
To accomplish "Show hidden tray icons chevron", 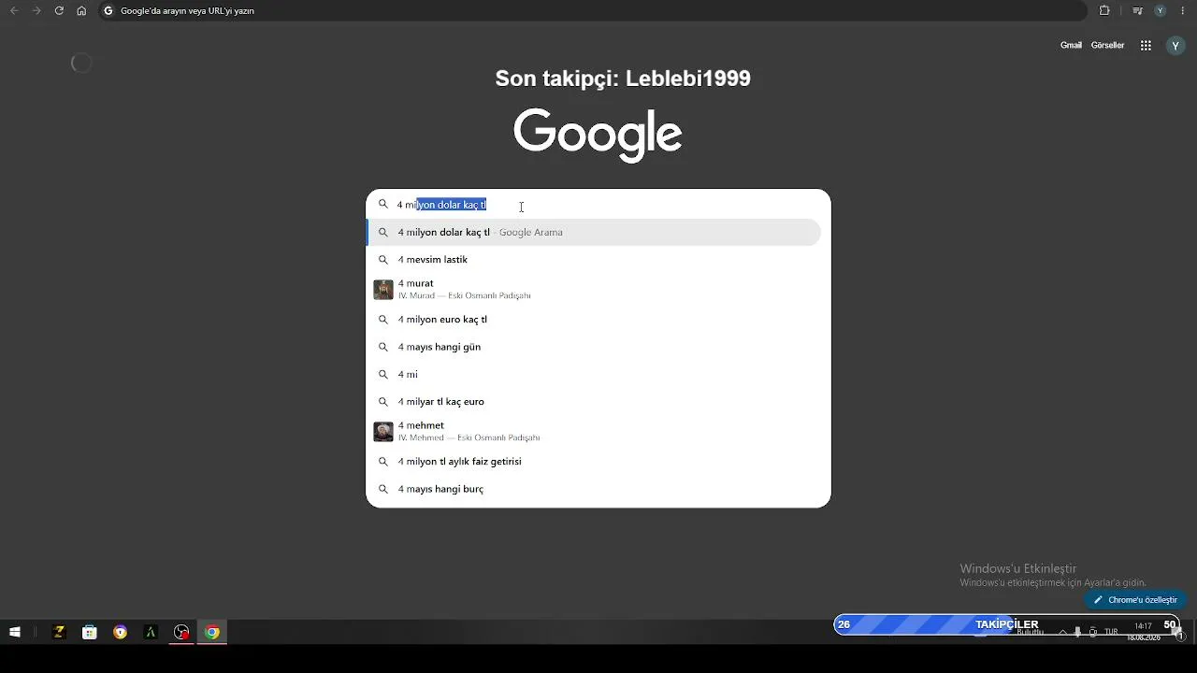I will (x=1062, y=632).
